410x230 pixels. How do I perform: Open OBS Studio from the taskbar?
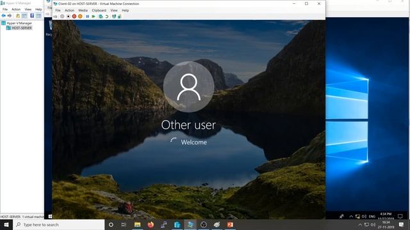(x=204, y=224)
